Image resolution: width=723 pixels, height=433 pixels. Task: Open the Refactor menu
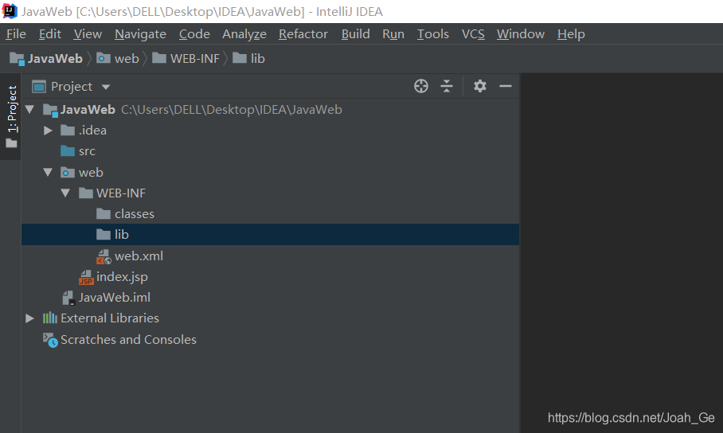click(303, 34)
